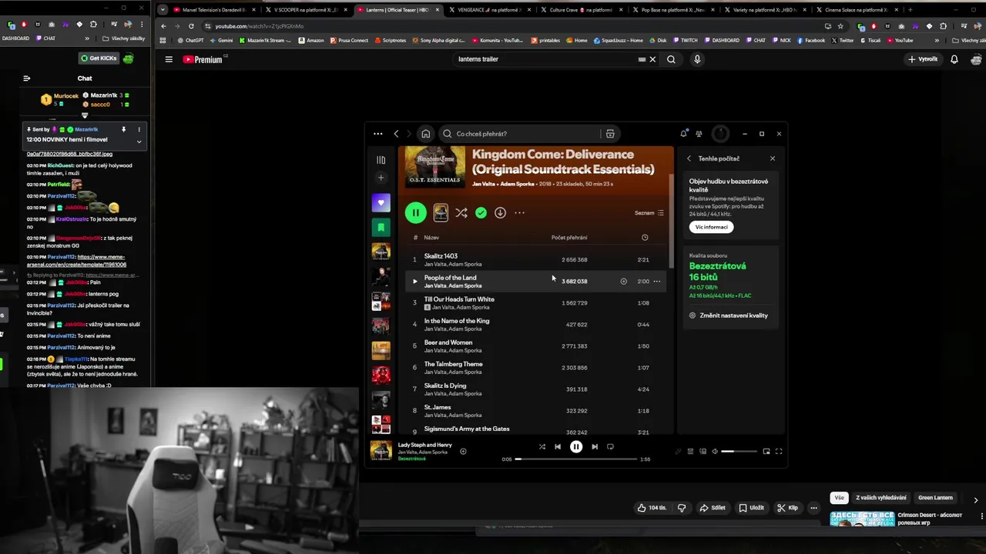Click the Více informací button
986x554 pixels.
711,227
